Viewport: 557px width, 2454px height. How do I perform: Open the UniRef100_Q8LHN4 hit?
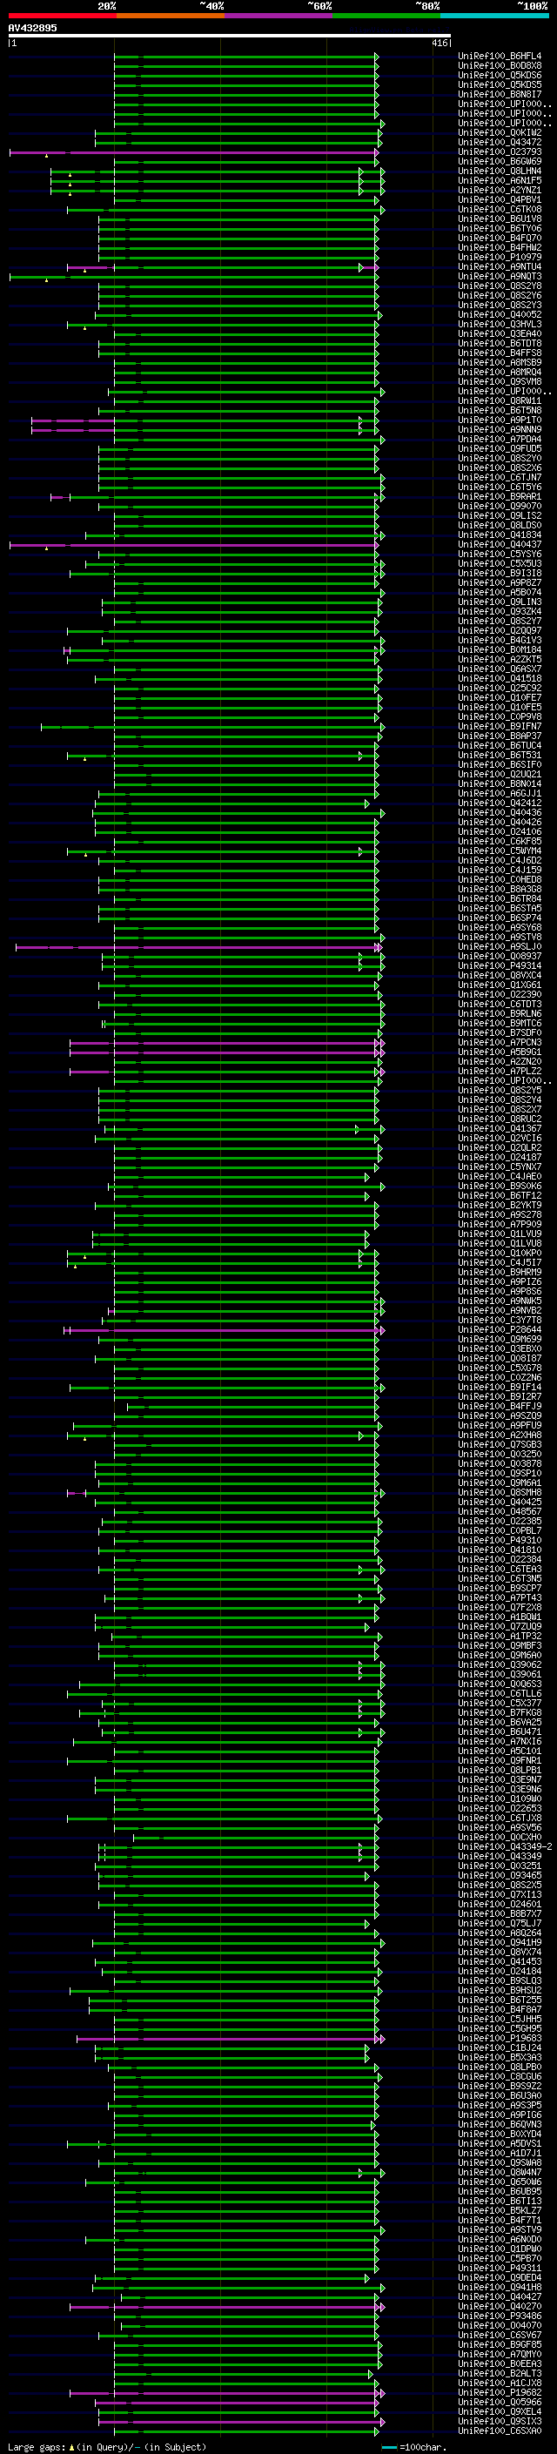[x=500, y=171]
